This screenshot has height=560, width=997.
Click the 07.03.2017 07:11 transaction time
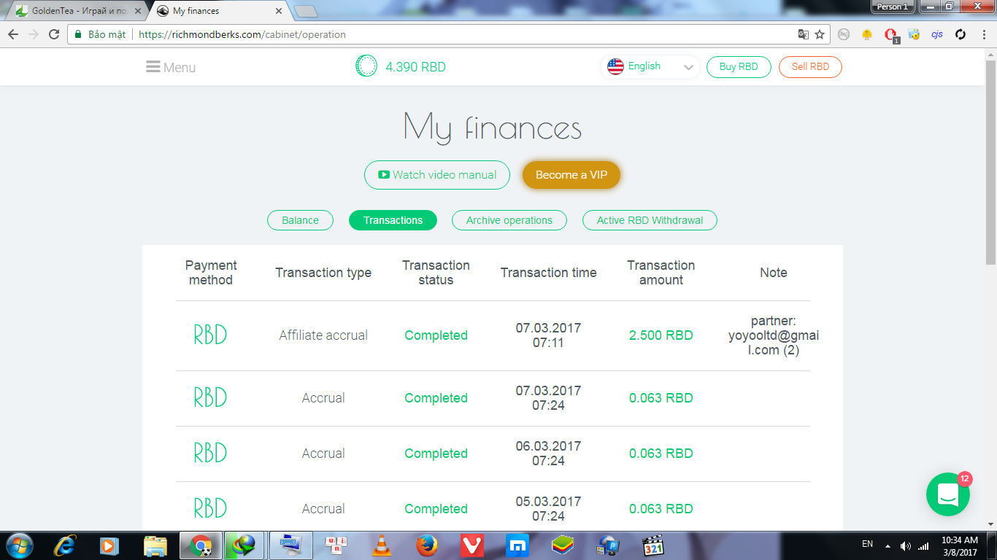(548, 335)
